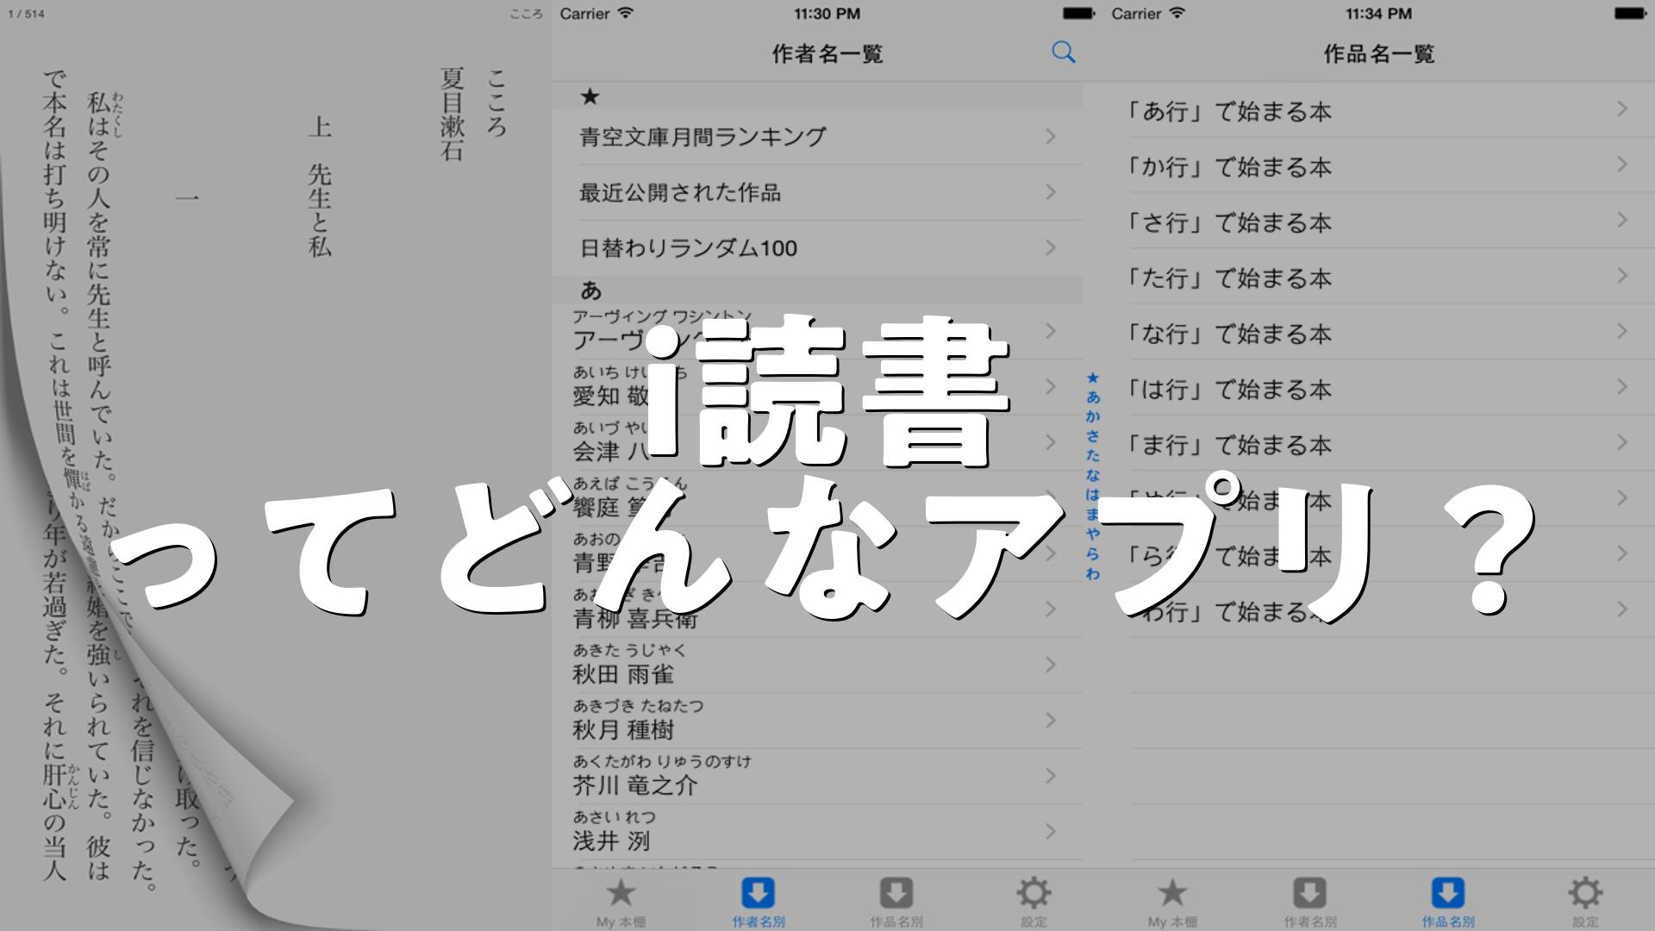Expand chevron on 秋田 雨雀 row
Image resolution: width=1655 pixels, height=931 pixels.
pos(1051,665)
